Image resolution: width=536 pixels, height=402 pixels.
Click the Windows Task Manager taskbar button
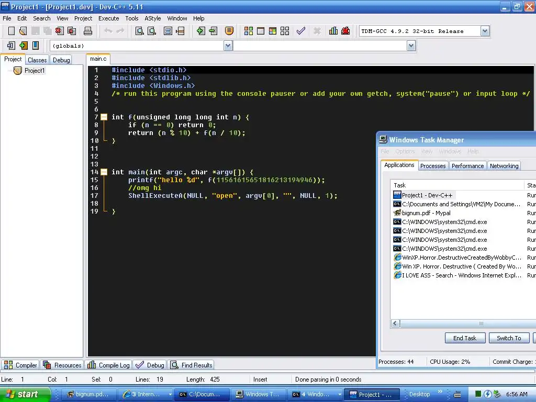point(258,394)
